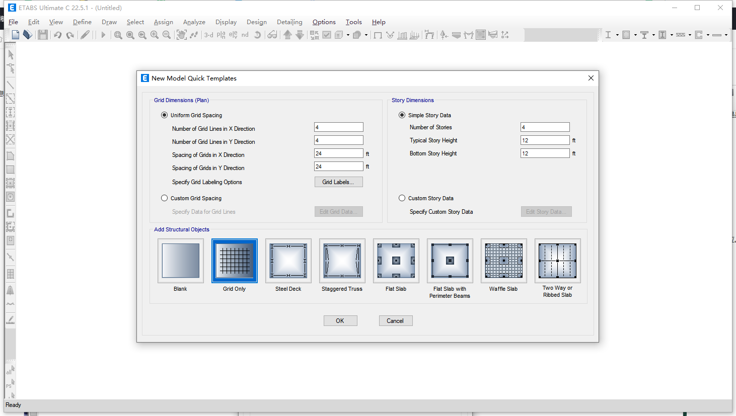Expand the composite beam design dropdown arrow

click(x=653, y=35)
